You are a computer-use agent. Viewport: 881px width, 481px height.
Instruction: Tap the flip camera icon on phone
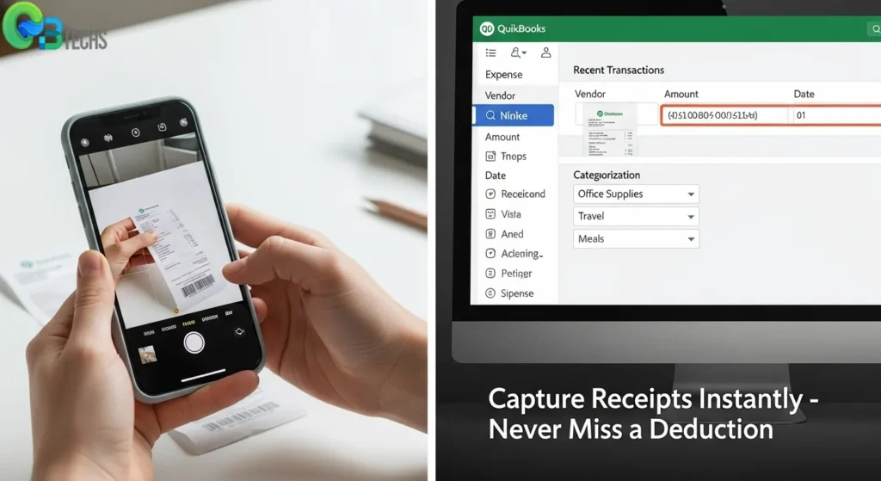pyautogui.click(x=239, y=331)
